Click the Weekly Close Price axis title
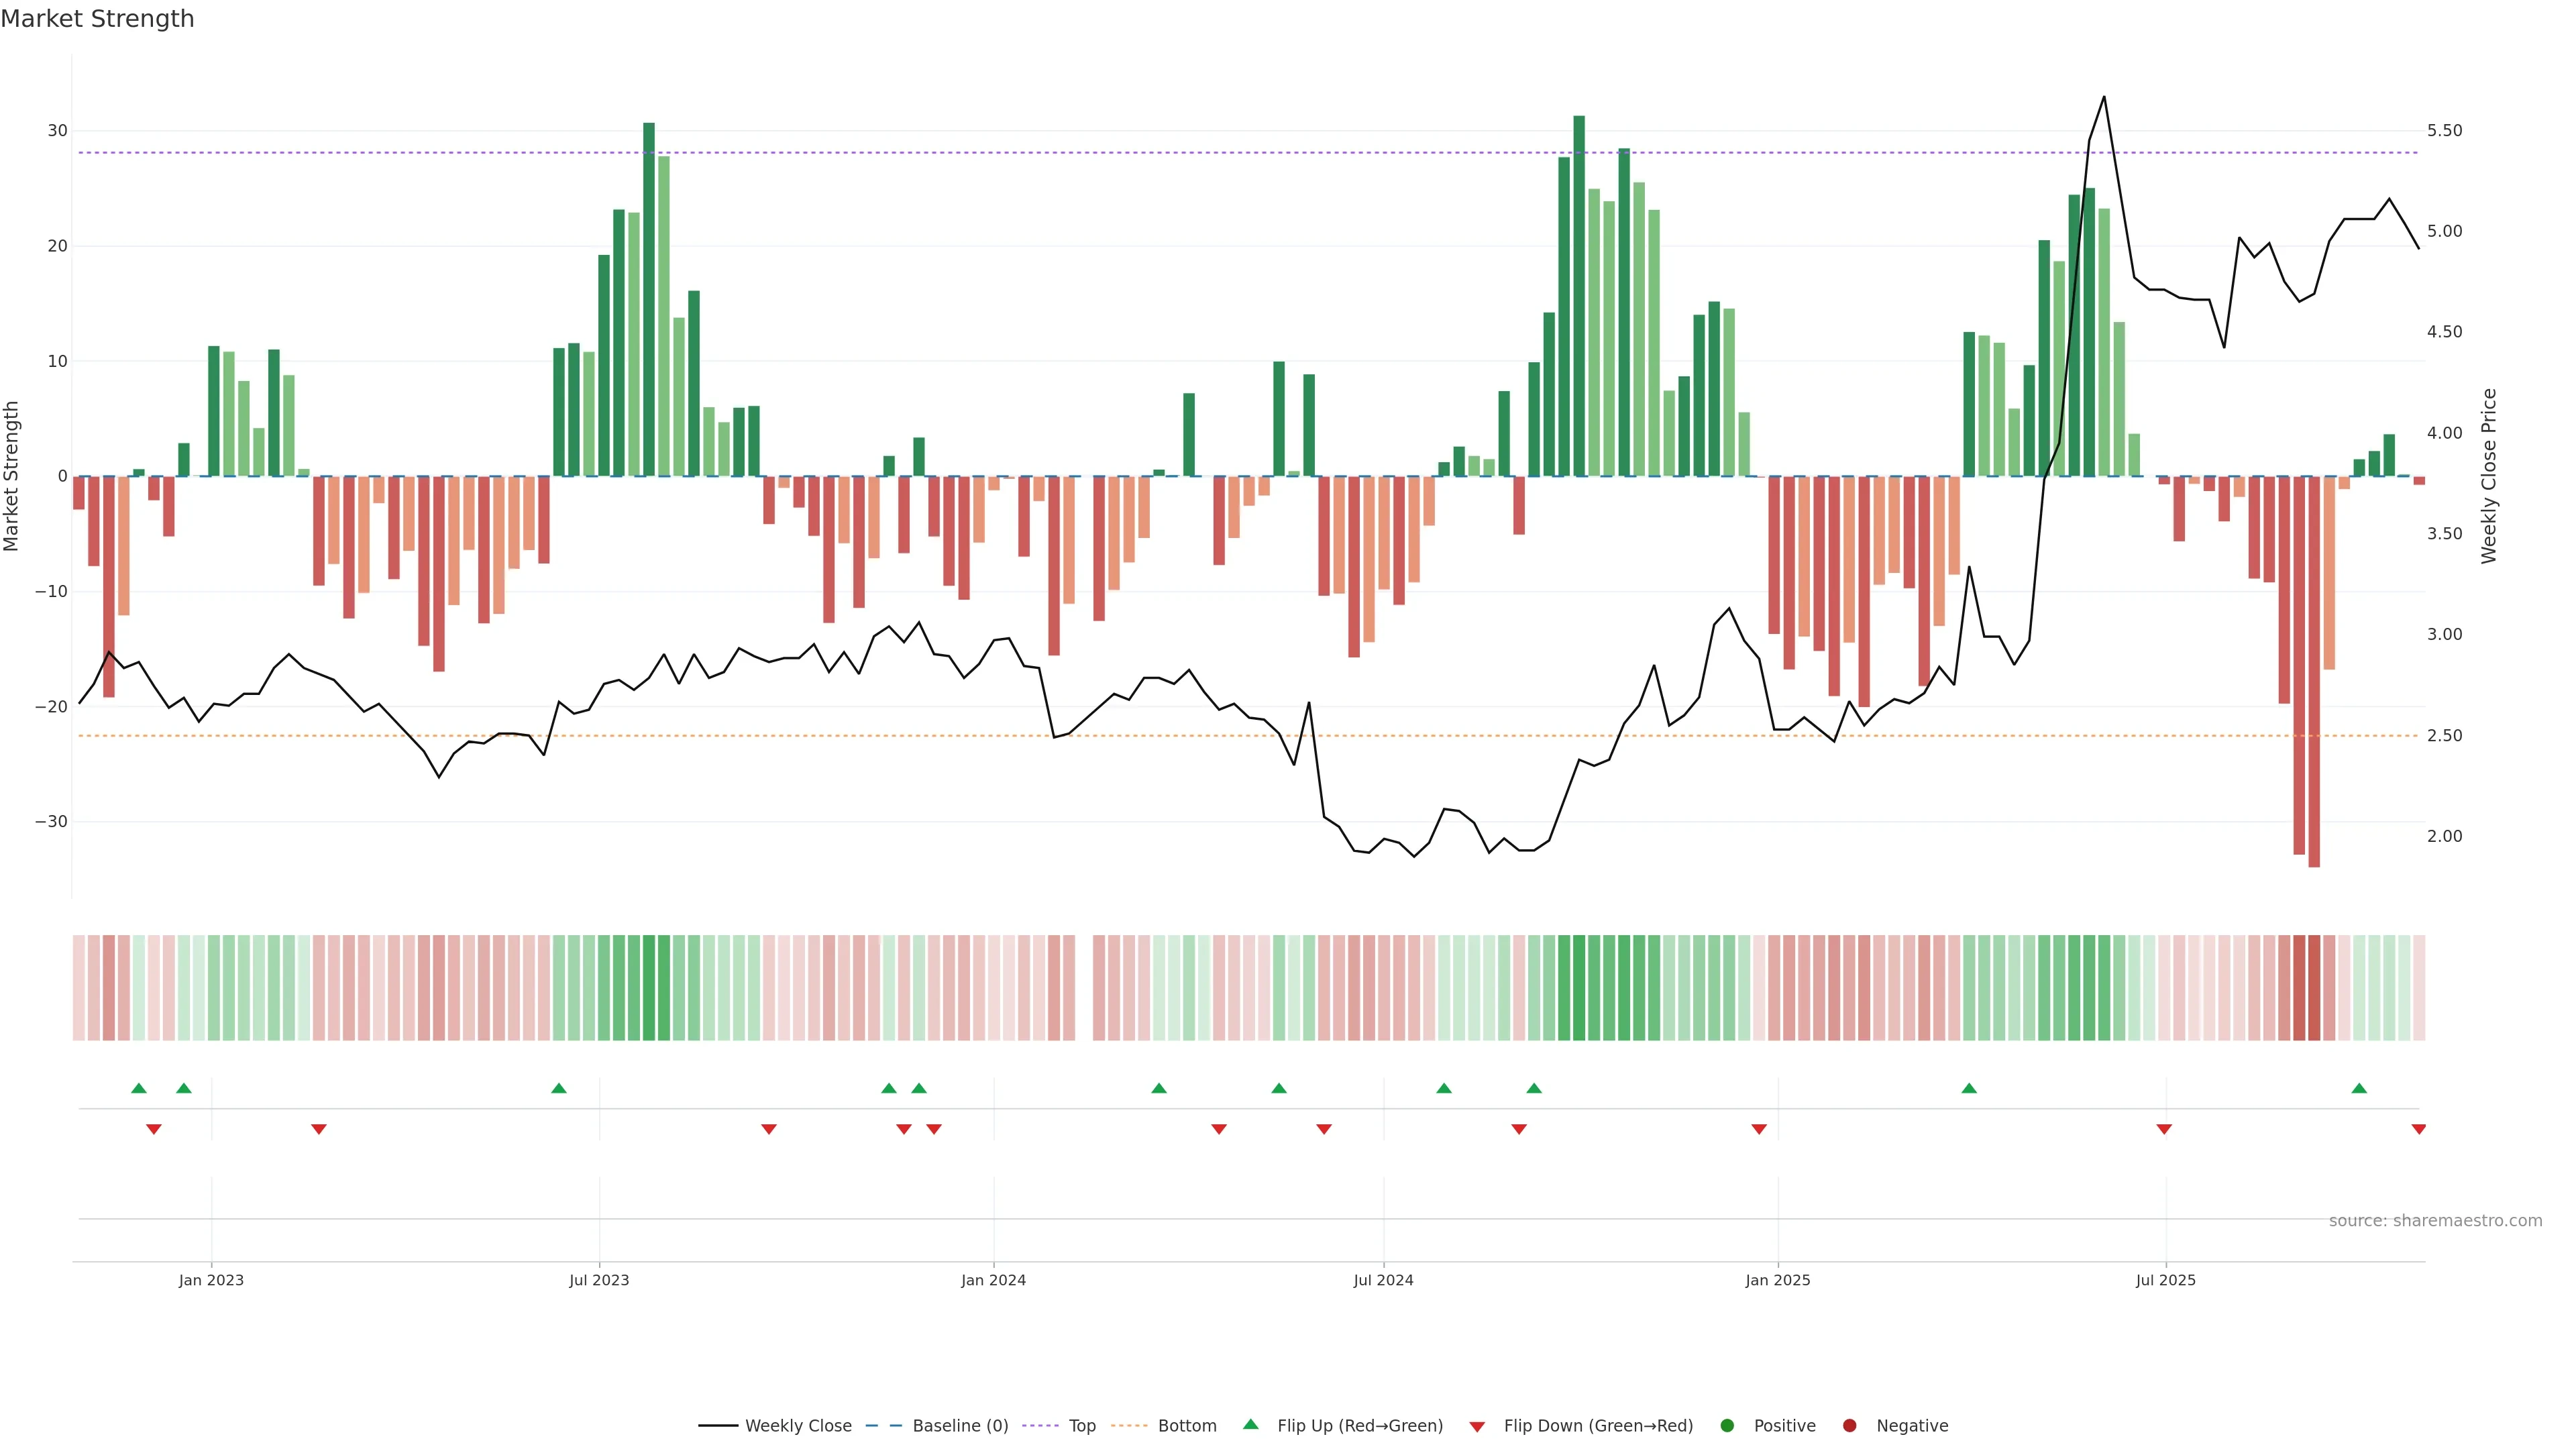This screenshot has width=2576, height=1449. coord(2489,476)
